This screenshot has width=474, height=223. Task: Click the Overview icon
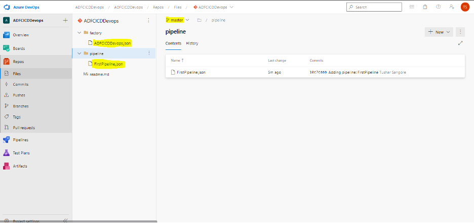pos(7,35)
